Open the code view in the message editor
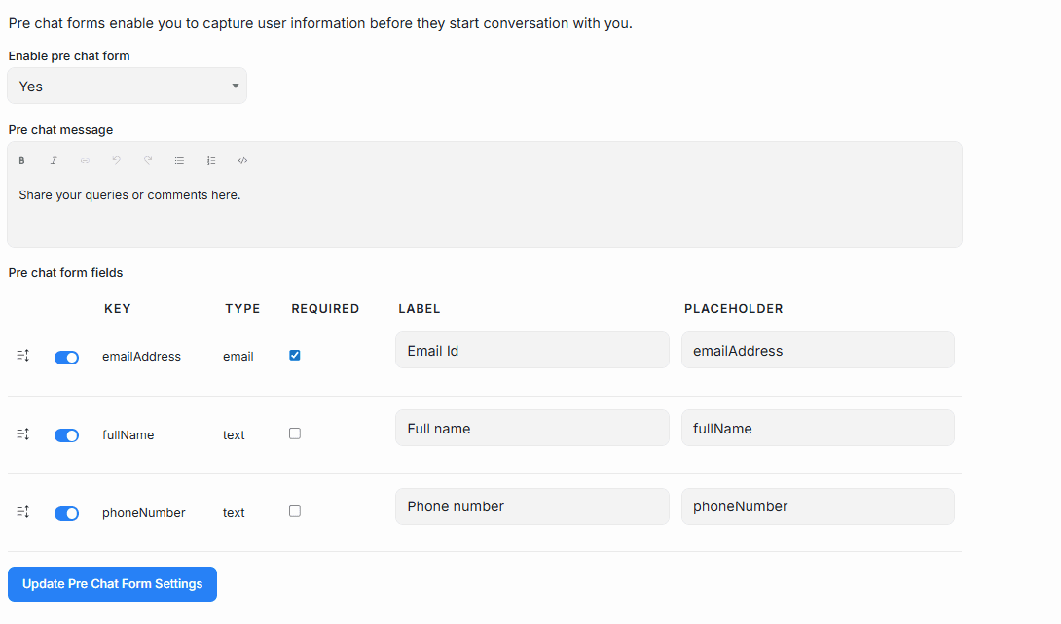This screenshot has width=1061, height=624. 242,160
